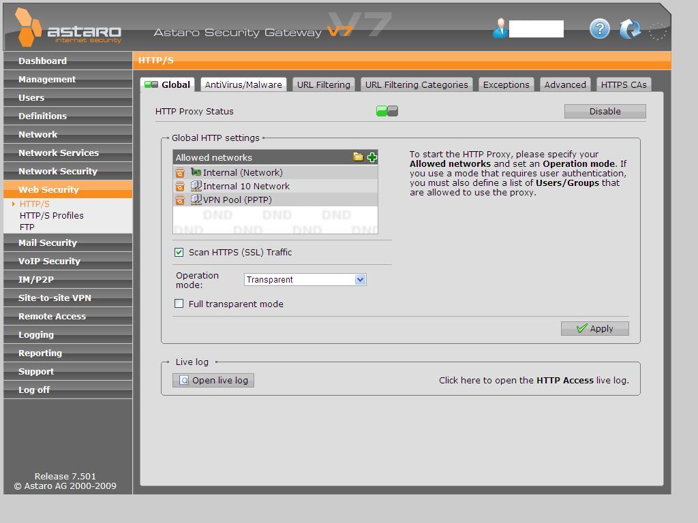The height and width of the screenshot is (523, 698).
Task: Select HTTP/S Profiles in sidebar
Action: click(52, 215)
